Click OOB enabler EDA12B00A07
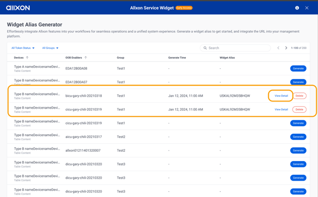Viewport: 318px width, 197px height. click(x=76, y=82)
